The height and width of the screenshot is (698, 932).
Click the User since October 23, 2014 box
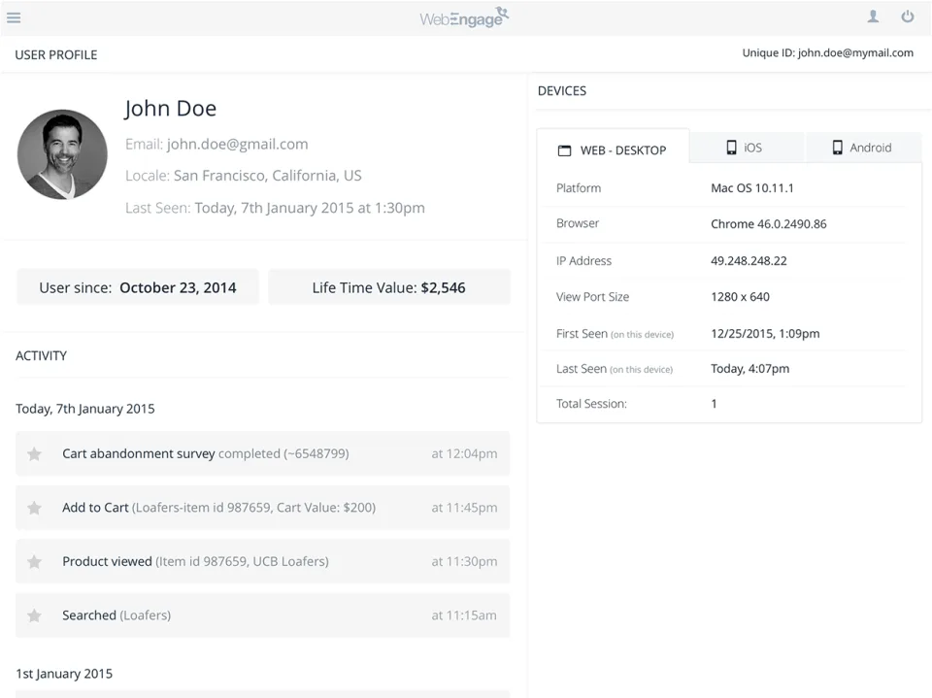point(138,287)
